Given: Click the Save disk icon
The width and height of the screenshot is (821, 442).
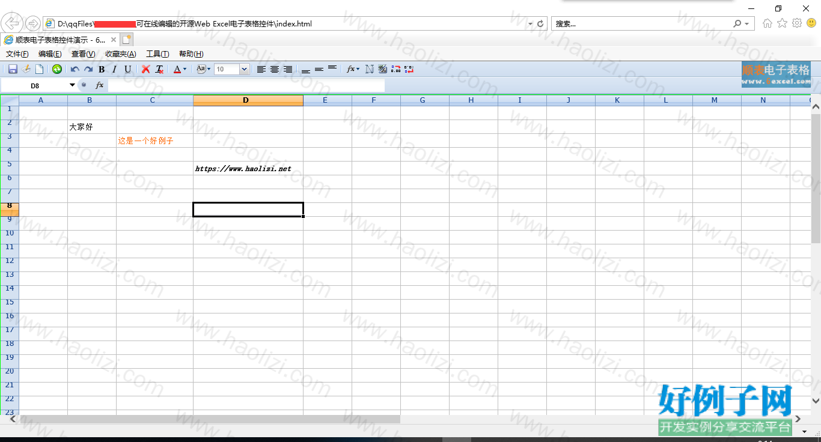Looking at the screenshot, I should [13, 69].
